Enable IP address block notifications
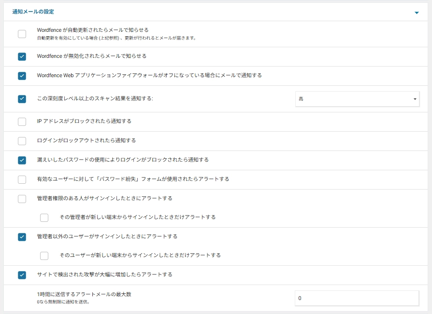432x314 pixels. 22,122
